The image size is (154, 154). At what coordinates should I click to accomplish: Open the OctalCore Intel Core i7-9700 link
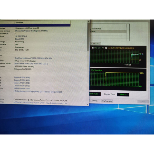pos(33,58)
